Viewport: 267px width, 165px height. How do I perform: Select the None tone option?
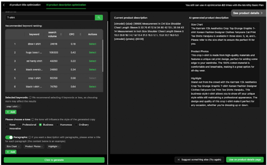click(x=7, y=125)
